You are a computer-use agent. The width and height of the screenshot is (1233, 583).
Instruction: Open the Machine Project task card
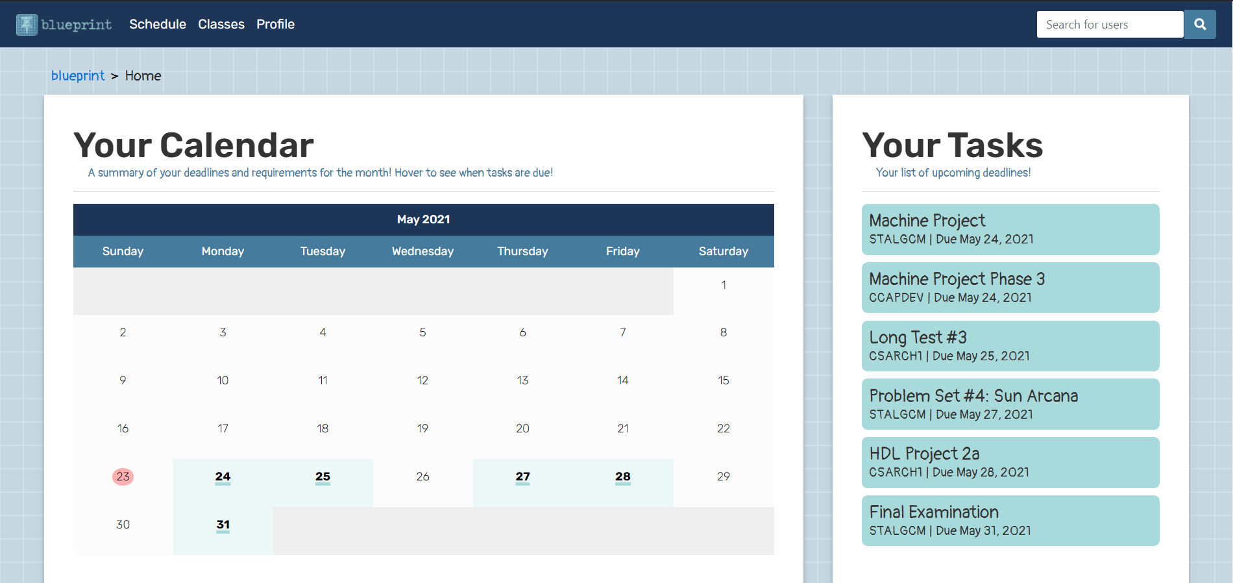pos(1010,229)
